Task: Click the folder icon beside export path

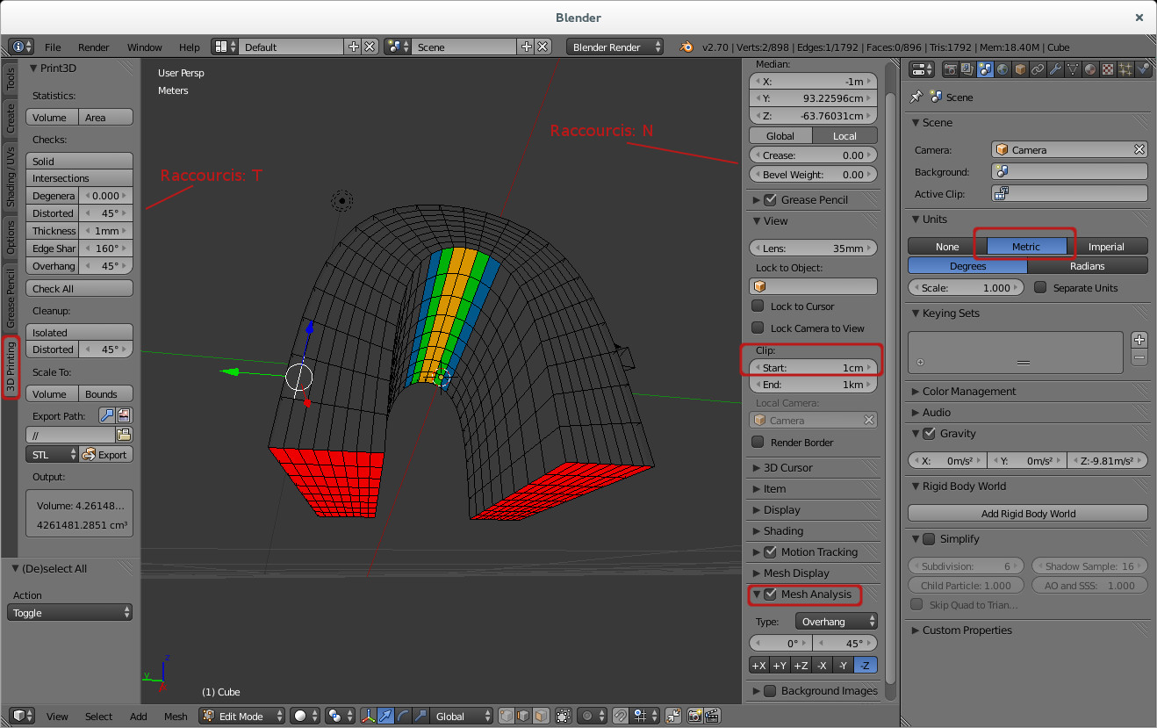Action: [124, 435]
